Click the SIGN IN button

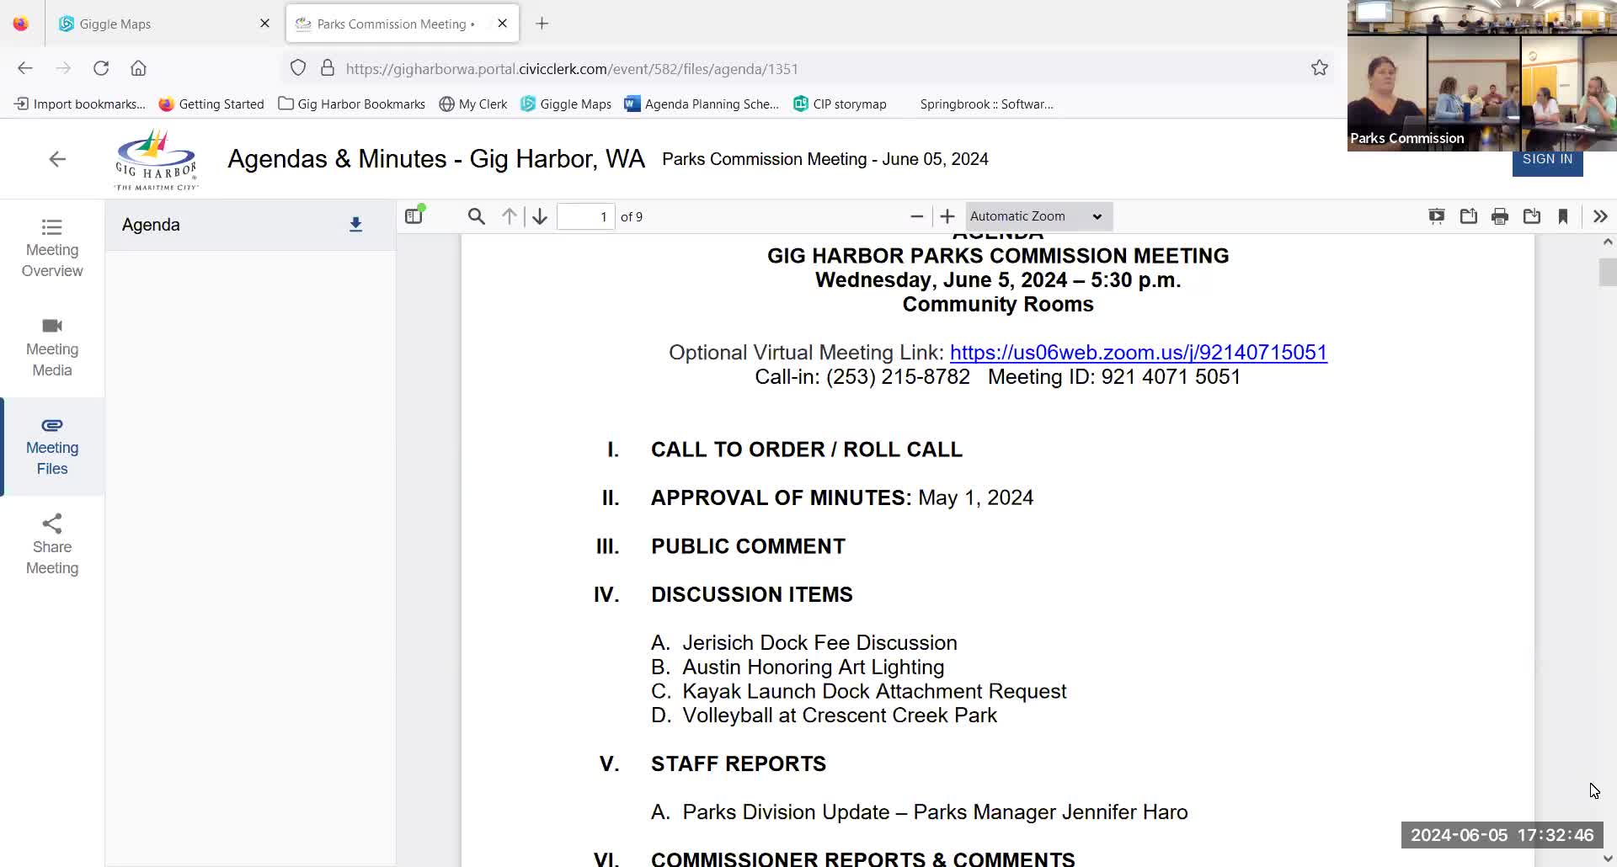click(x=1547, y=159)
